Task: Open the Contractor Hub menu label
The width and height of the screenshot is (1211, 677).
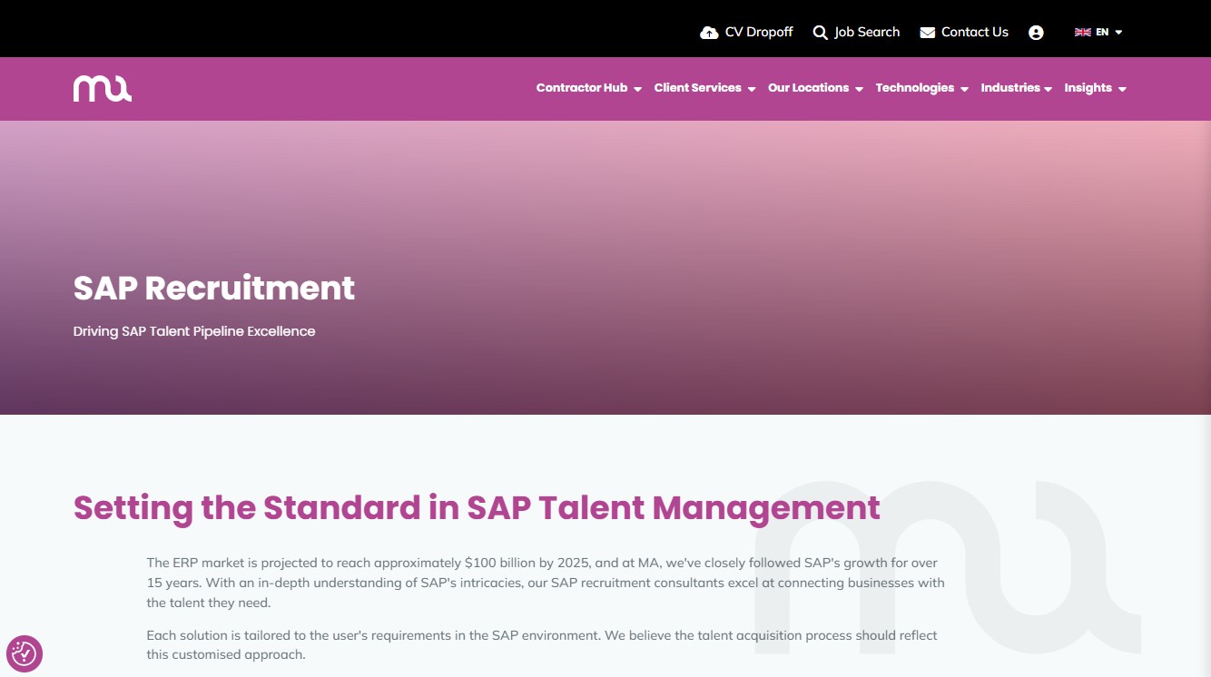Action: (582, 88)
